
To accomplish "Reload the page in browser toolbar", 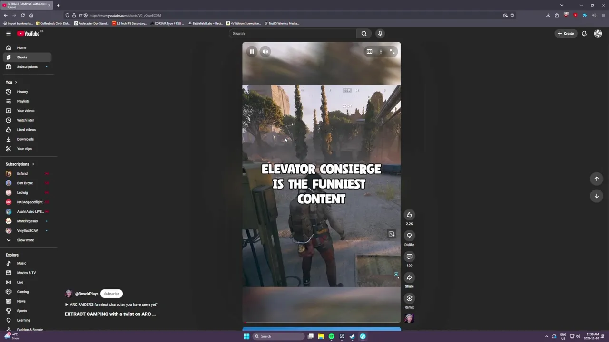I will 22,15.
